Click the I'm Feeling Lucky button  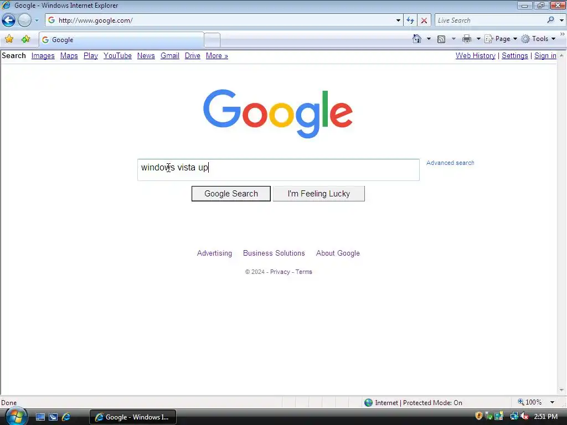coord(318,194)
